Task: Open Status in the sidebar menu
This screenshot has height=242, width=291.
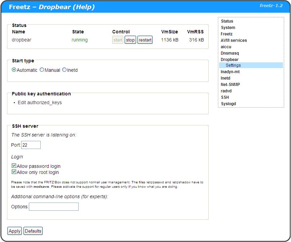Action: pyautogui.click(x=227, y=21)
